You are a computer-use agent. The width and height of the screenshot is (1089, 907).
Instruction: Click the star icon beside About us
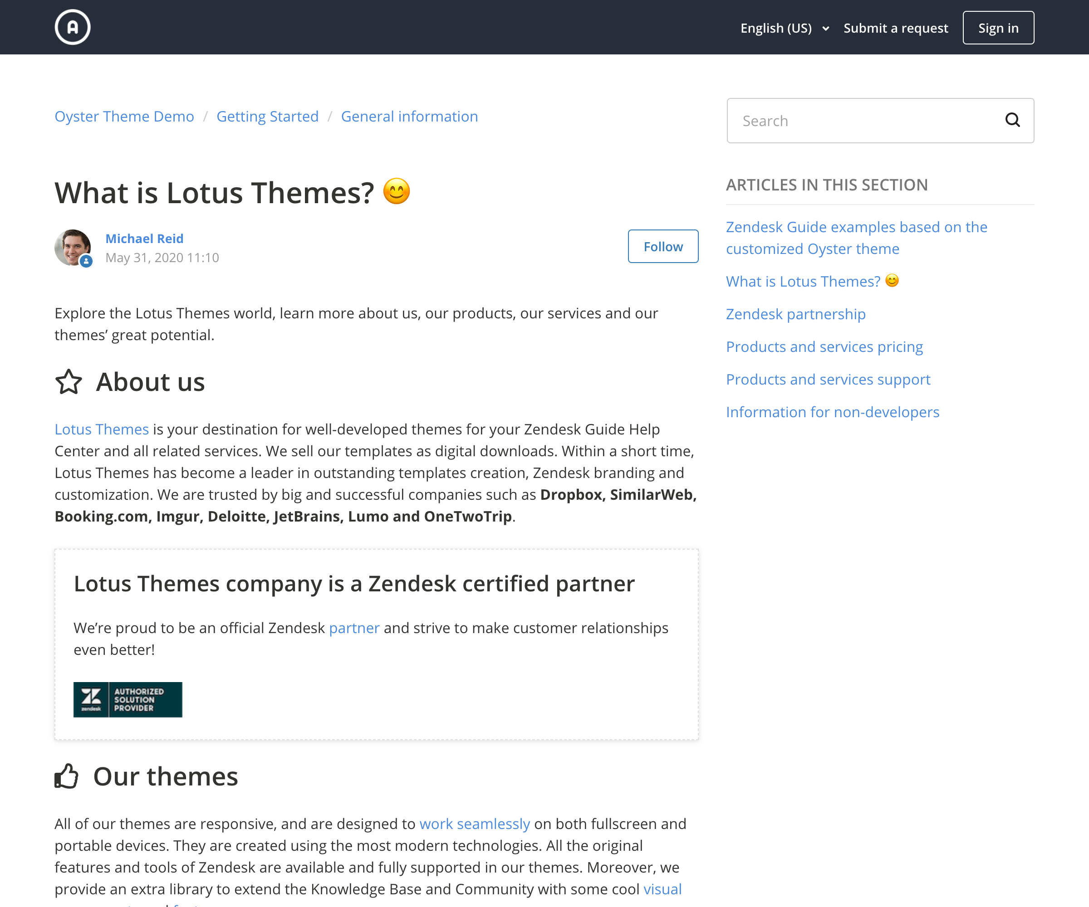click(x=69, y=382)
